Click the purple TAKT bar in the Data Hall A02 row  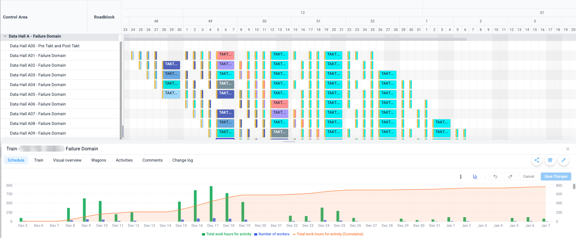tap(225, 65)
